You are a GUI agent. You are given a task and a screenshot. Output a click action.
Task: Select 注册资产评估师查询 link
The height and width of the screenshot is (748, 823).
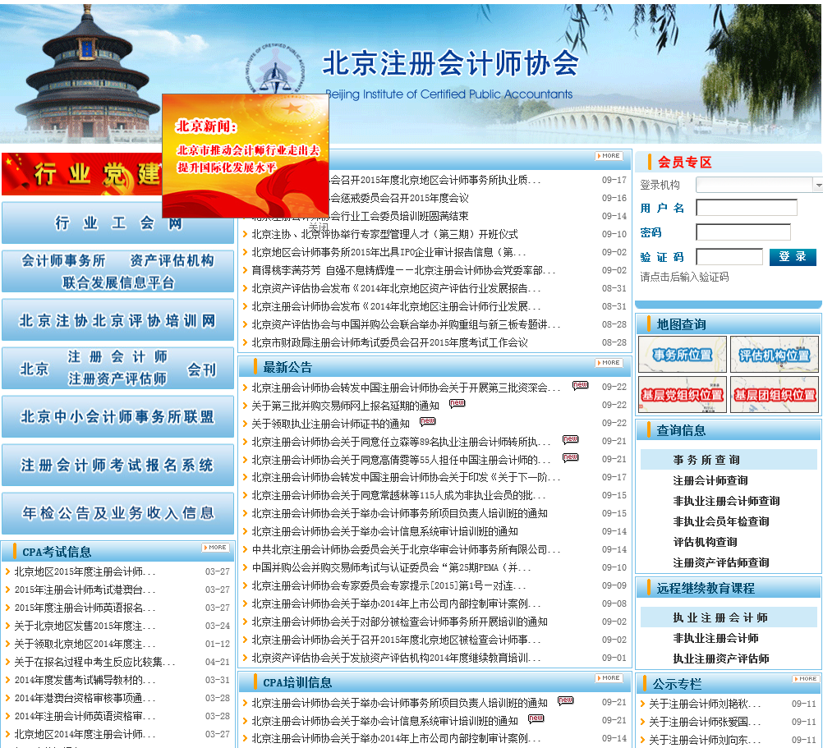[721, 562]
